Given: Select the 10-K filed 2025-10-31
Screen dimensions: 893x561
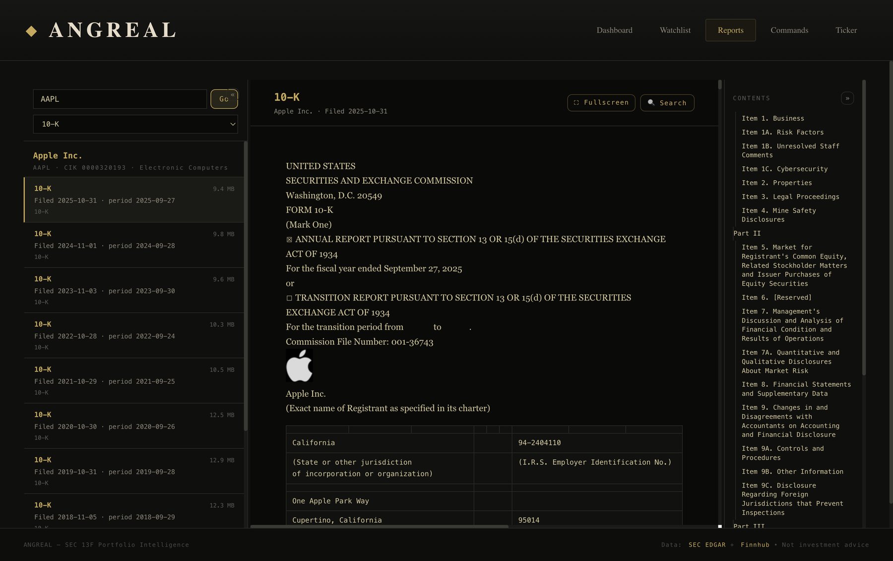Looking at the screenshot, I should pos(134,200).
